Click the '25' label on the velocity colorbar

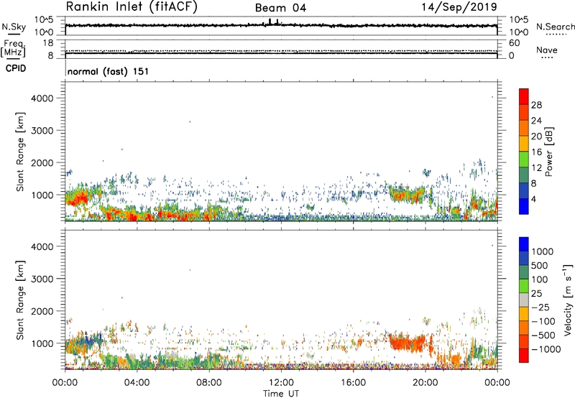click(x=536, y=294)
